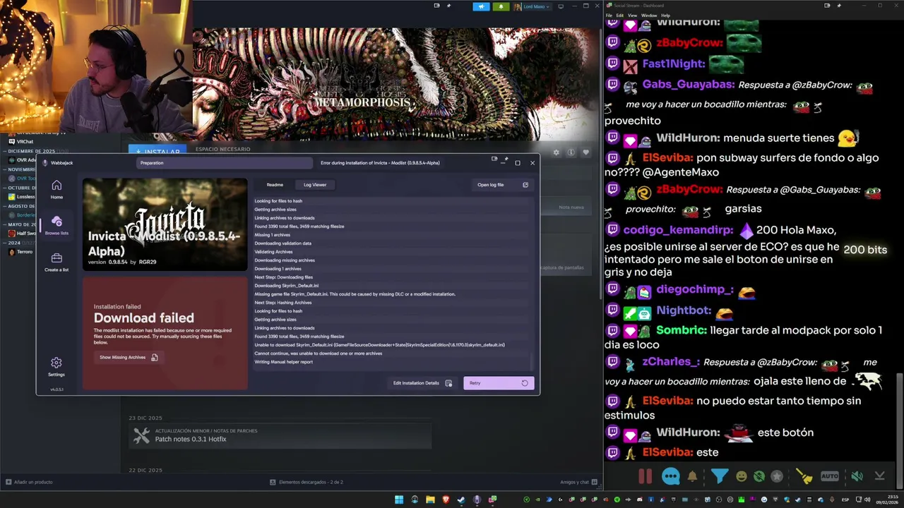The width and height of the screenshot is (904, 508).
Task: Click the INSTALAR button in Steam
Action: click(157, 151)
